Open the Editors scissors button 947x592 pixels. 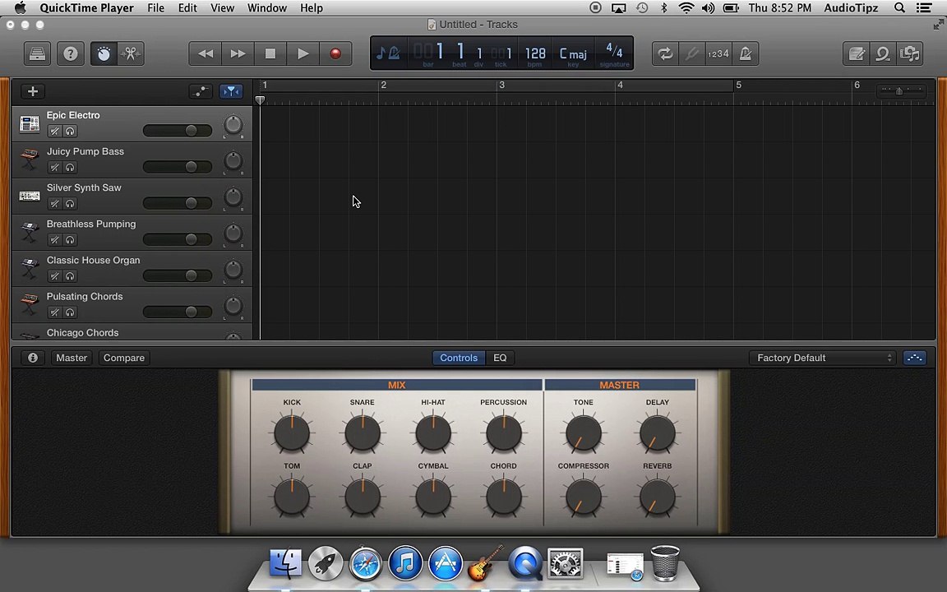(131, 53)
